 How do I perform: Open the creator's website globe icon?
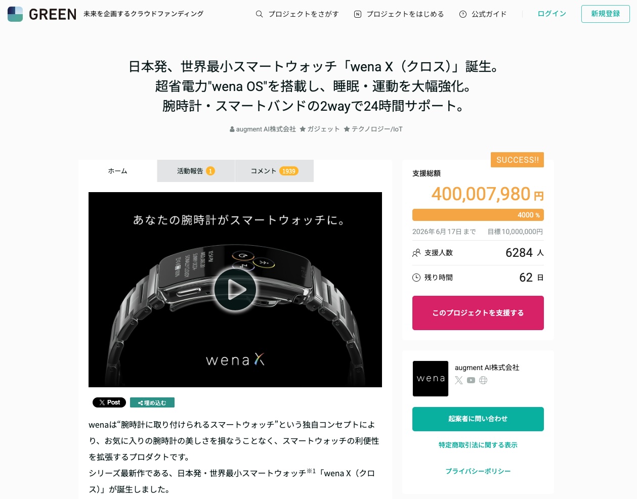pos(483,380)
